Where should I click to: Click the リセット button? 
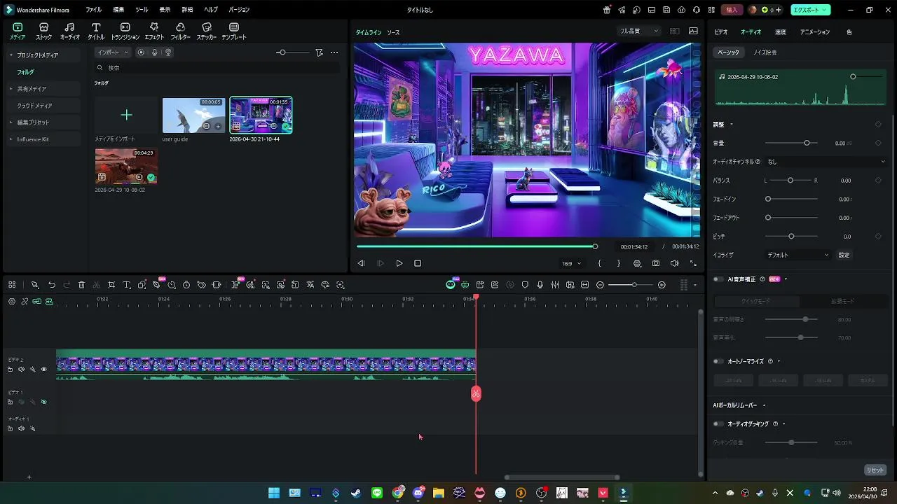875,470
